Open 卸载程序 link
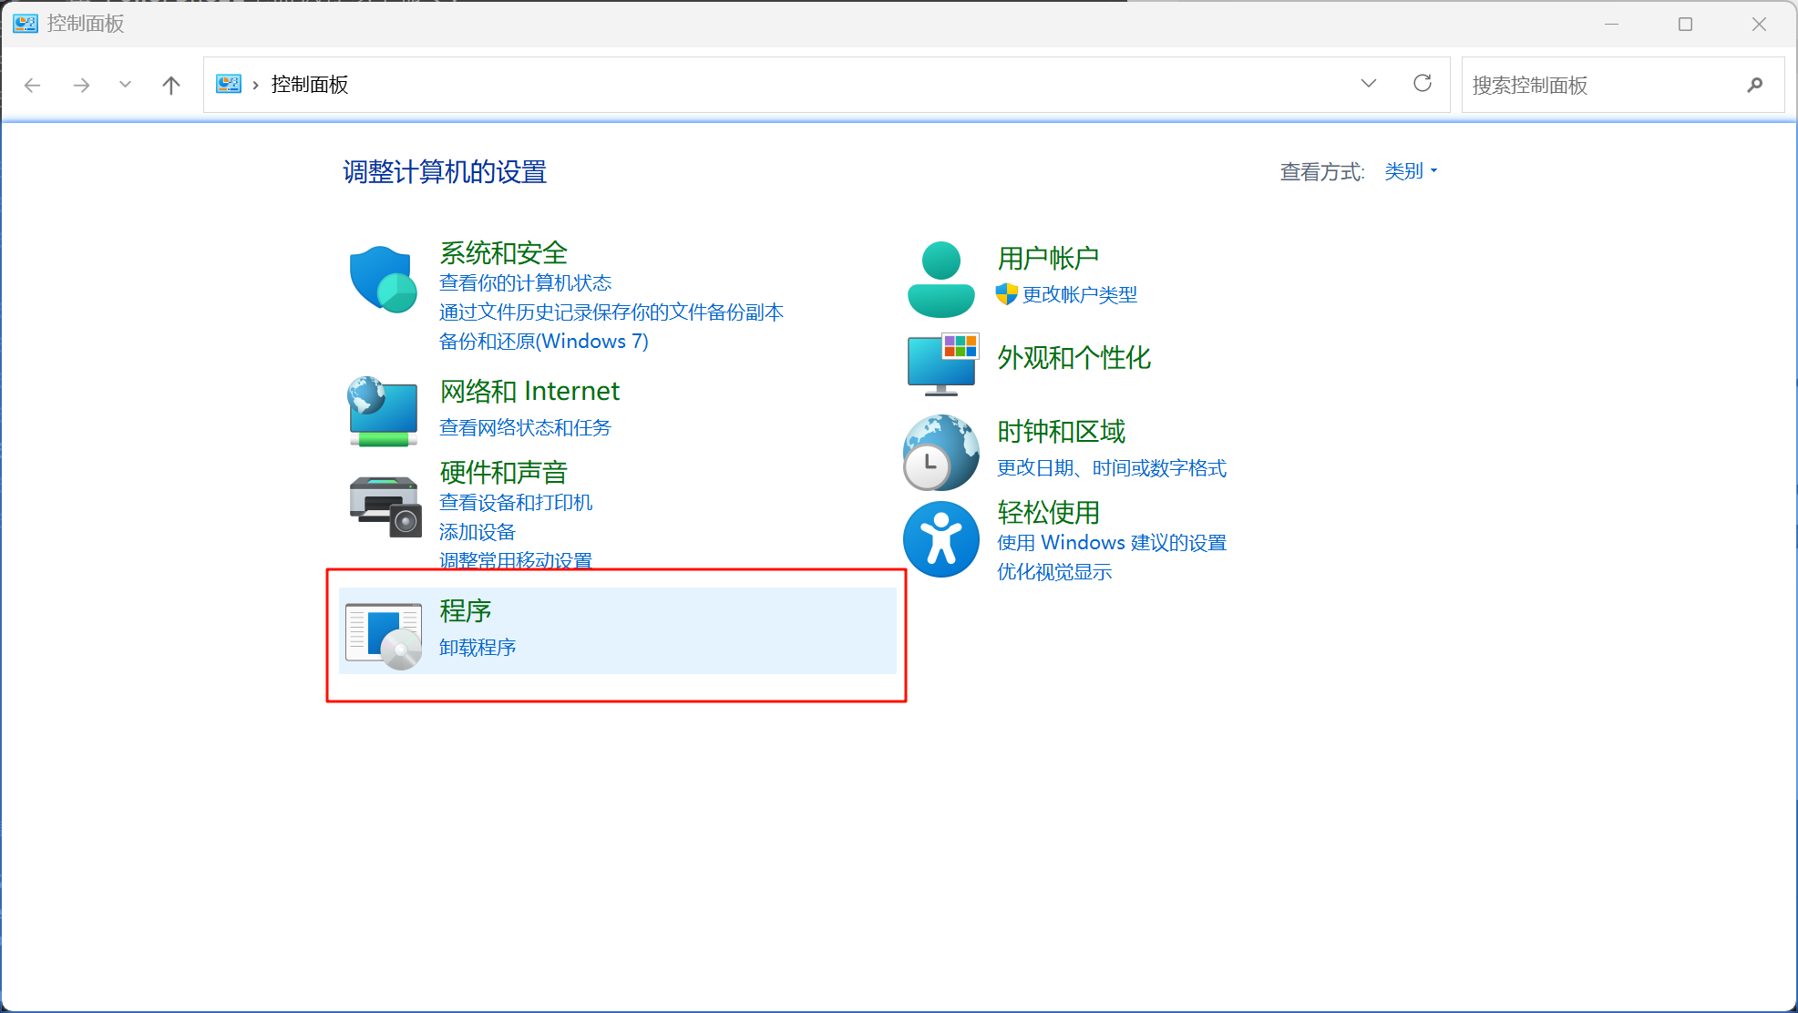This screenshot has height=1013, width=1798. coord(478,647)
